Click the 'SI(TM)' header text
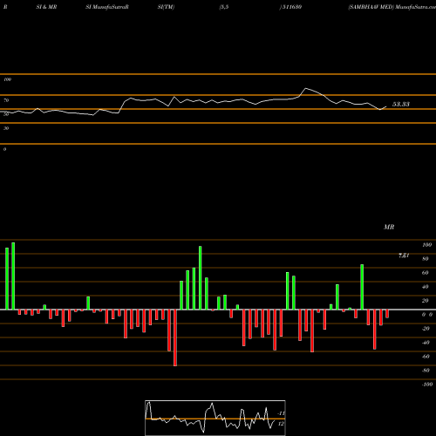 (166, 7)
